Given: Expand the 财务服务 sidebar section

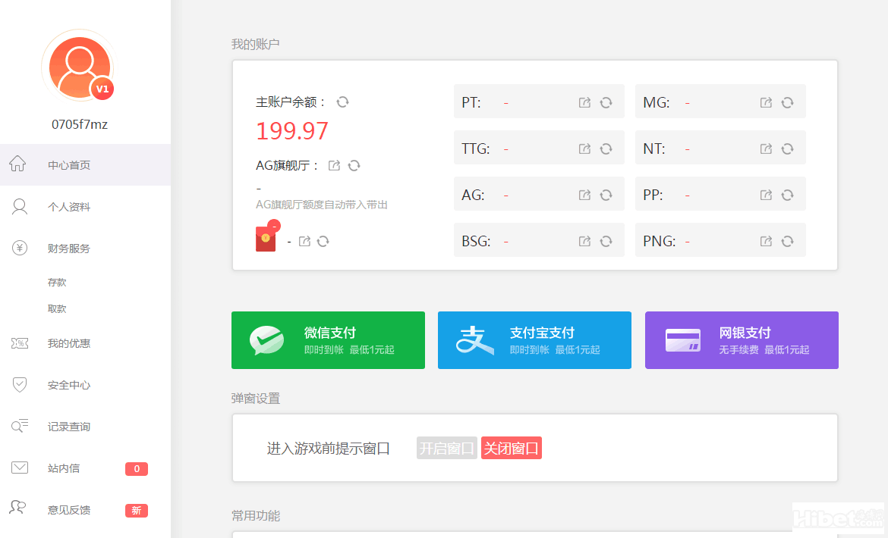Looking at the screenshot, I should [68, 249].
